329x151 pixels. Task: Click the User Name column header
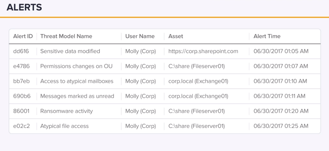[140, 36]
